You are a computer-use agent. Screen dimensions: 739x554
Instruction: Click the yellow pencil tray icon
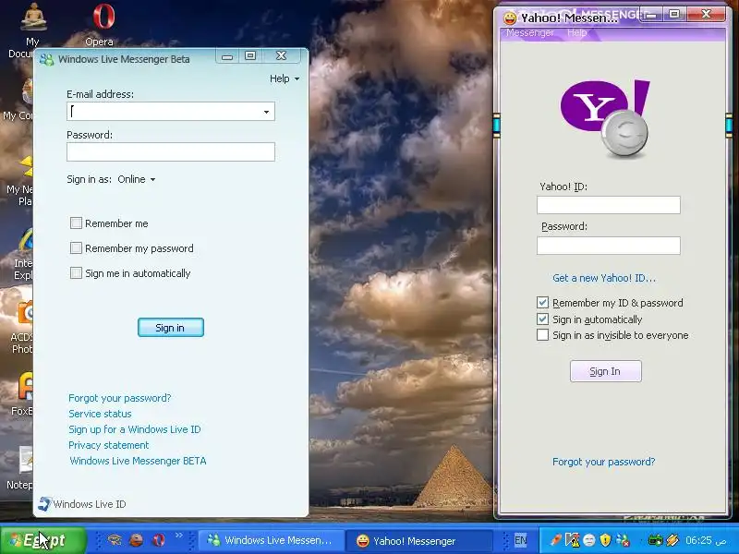coord(672,540)
